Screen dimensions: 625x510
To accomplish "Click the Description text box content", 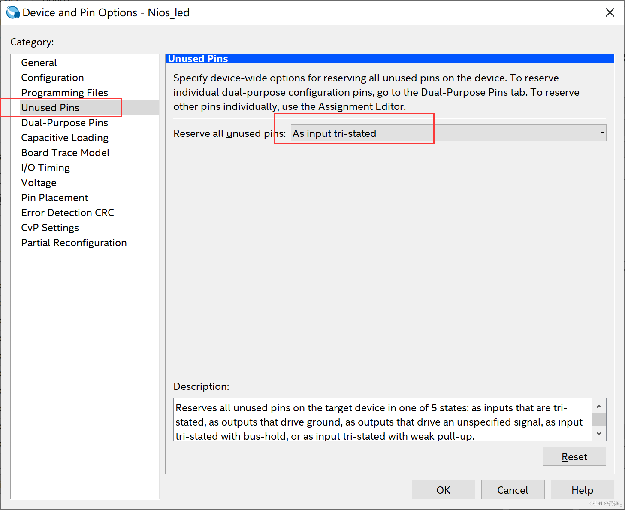I will (383, 419).
